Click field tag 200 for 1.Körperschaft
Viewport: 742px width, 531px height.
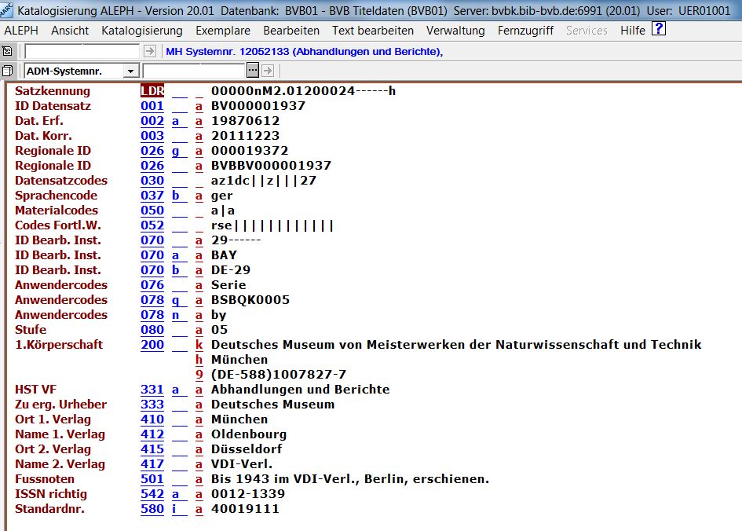click(152, 345)
